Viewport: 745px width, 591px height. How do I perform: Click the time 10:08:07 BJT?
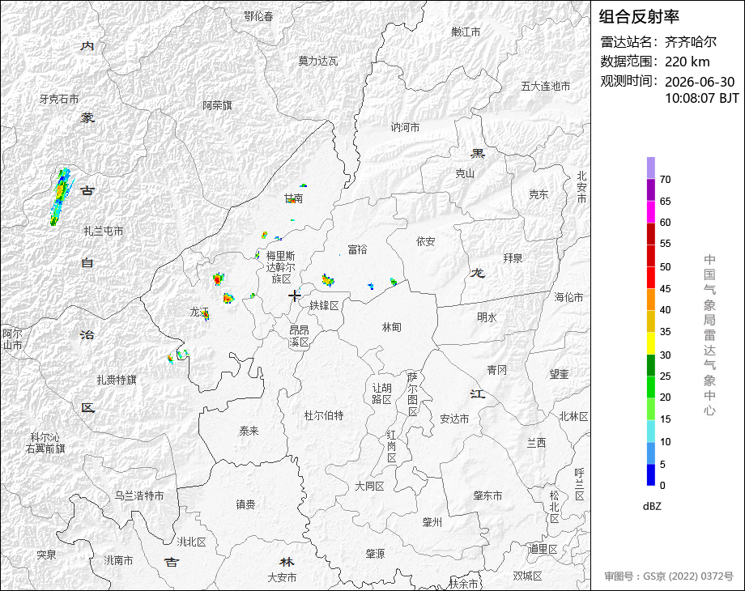coord(702,98)
